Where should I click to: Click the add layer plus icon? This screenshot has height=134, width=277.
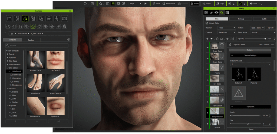[207, 39]
